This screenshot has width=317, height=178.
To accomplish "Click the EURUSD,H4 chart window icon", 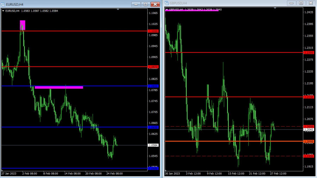I will [x=3, y=4].
